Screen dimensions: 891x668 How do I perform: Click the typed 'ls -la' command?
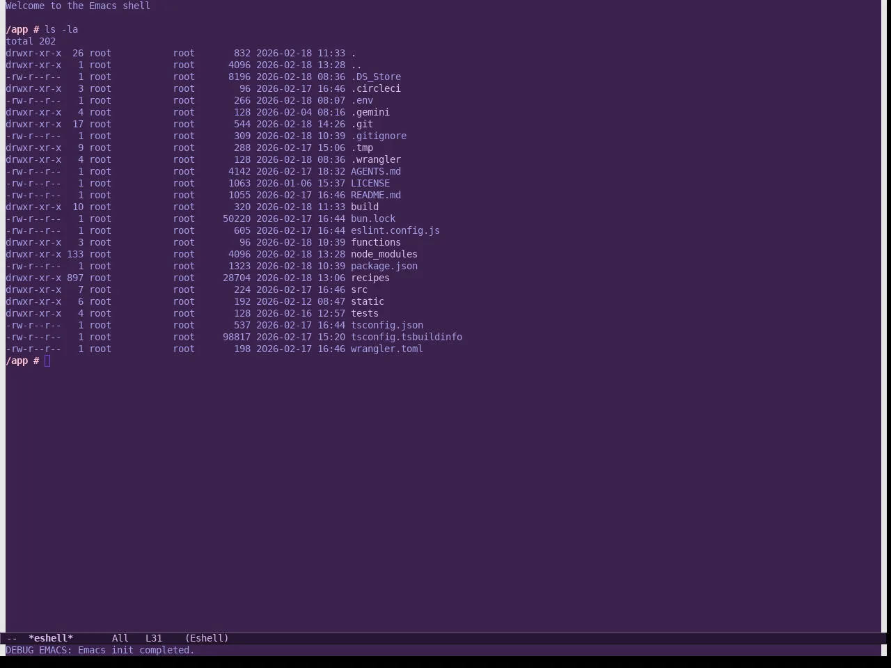click(61, 29)
